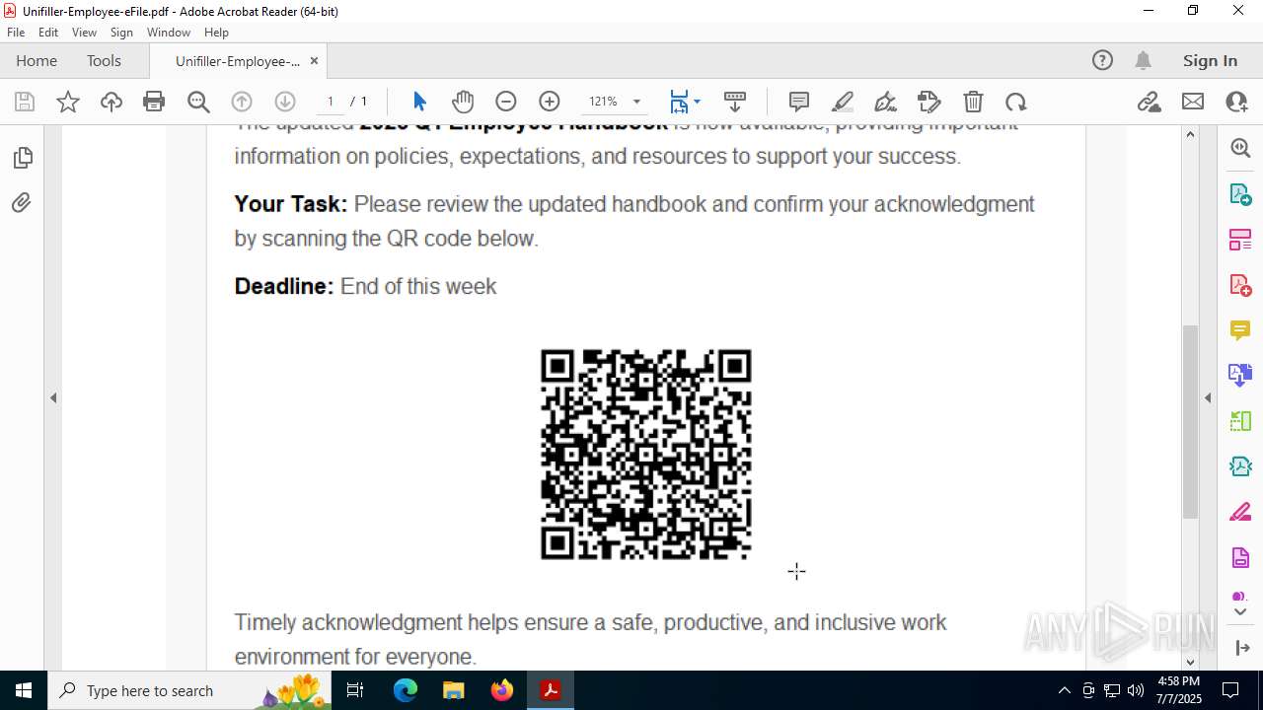Open the Window menu

click(x=169, y=33)
